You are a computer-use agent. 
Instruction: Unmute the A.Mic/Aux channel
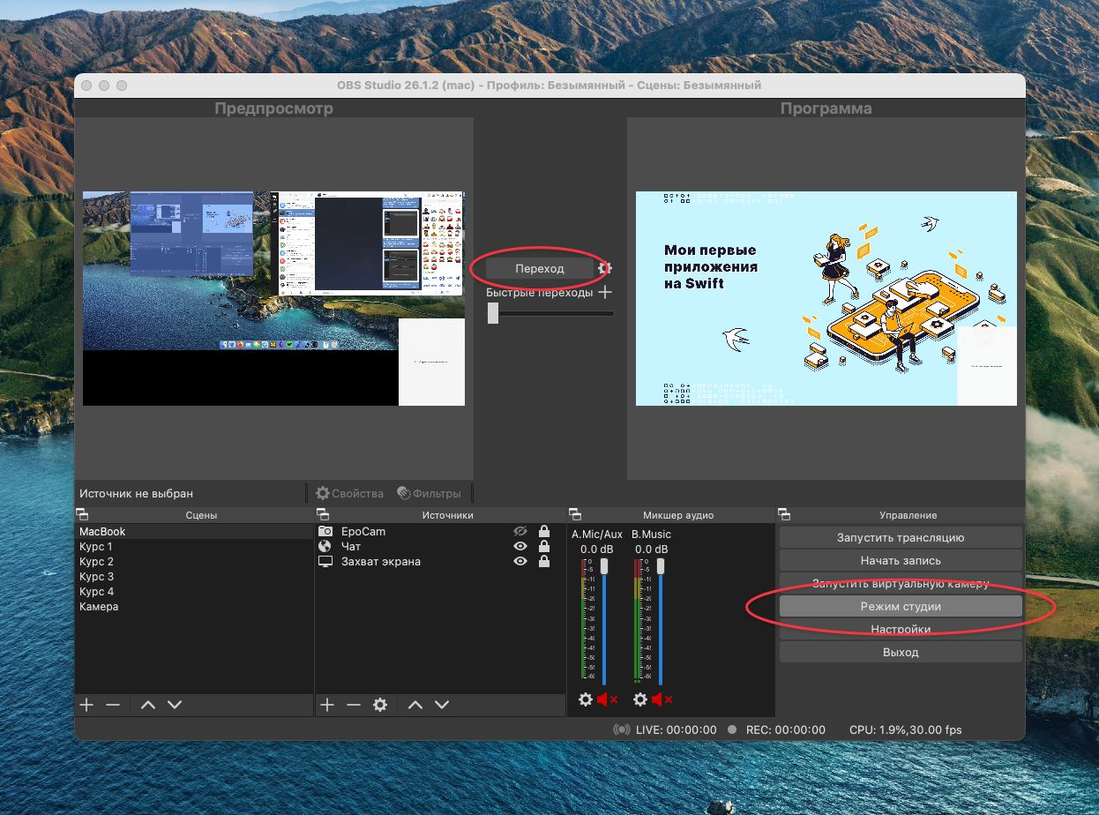point(608,699)
